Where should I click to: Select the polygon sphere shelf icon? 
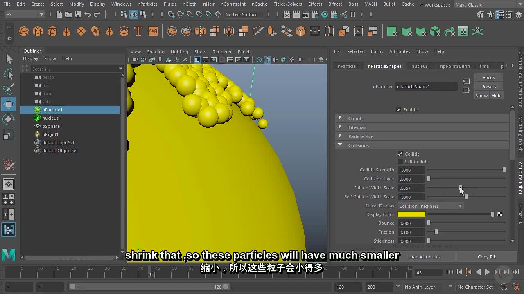tap(24, 31)
